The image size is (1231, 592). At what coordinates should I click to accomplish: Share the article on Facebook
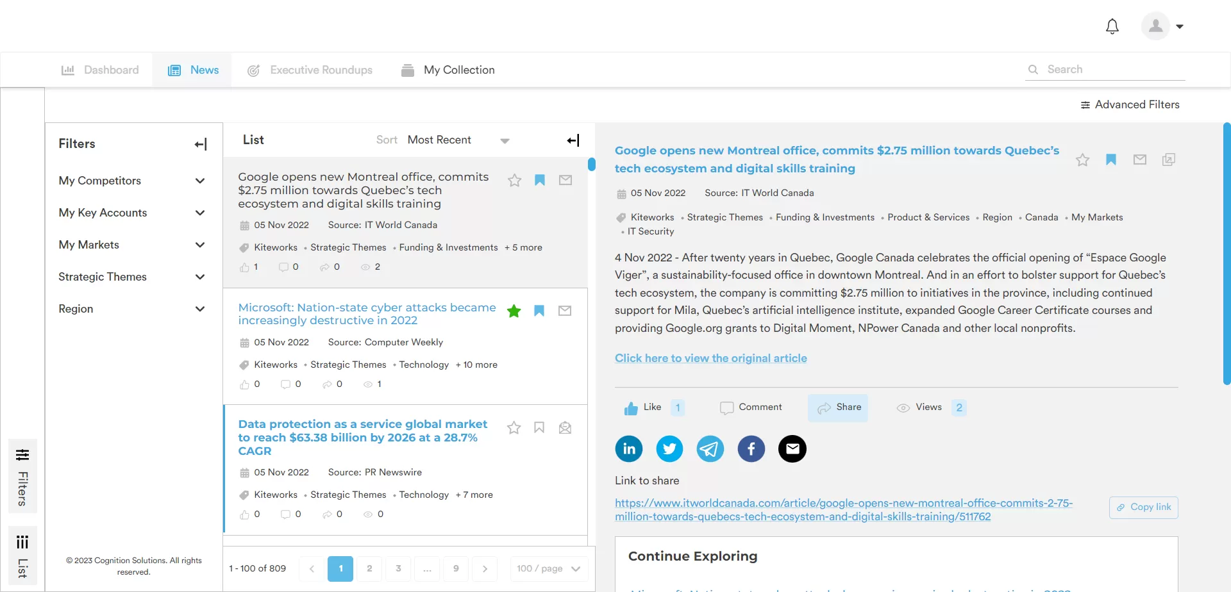(x=751, y=448)
